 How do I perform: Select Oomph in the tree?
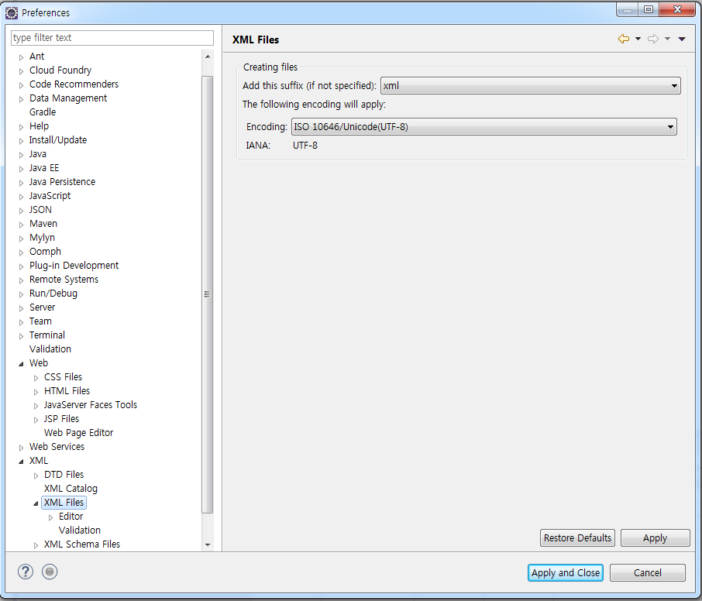[45, 251]
